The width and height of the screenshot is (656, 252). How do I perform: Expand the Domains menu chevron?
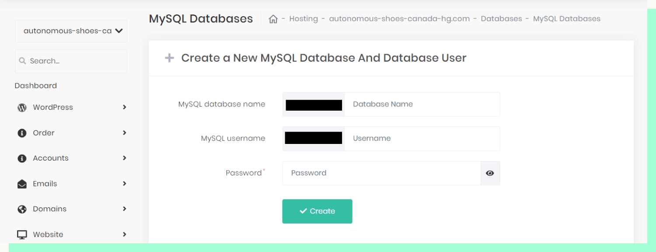pos(125,209)
